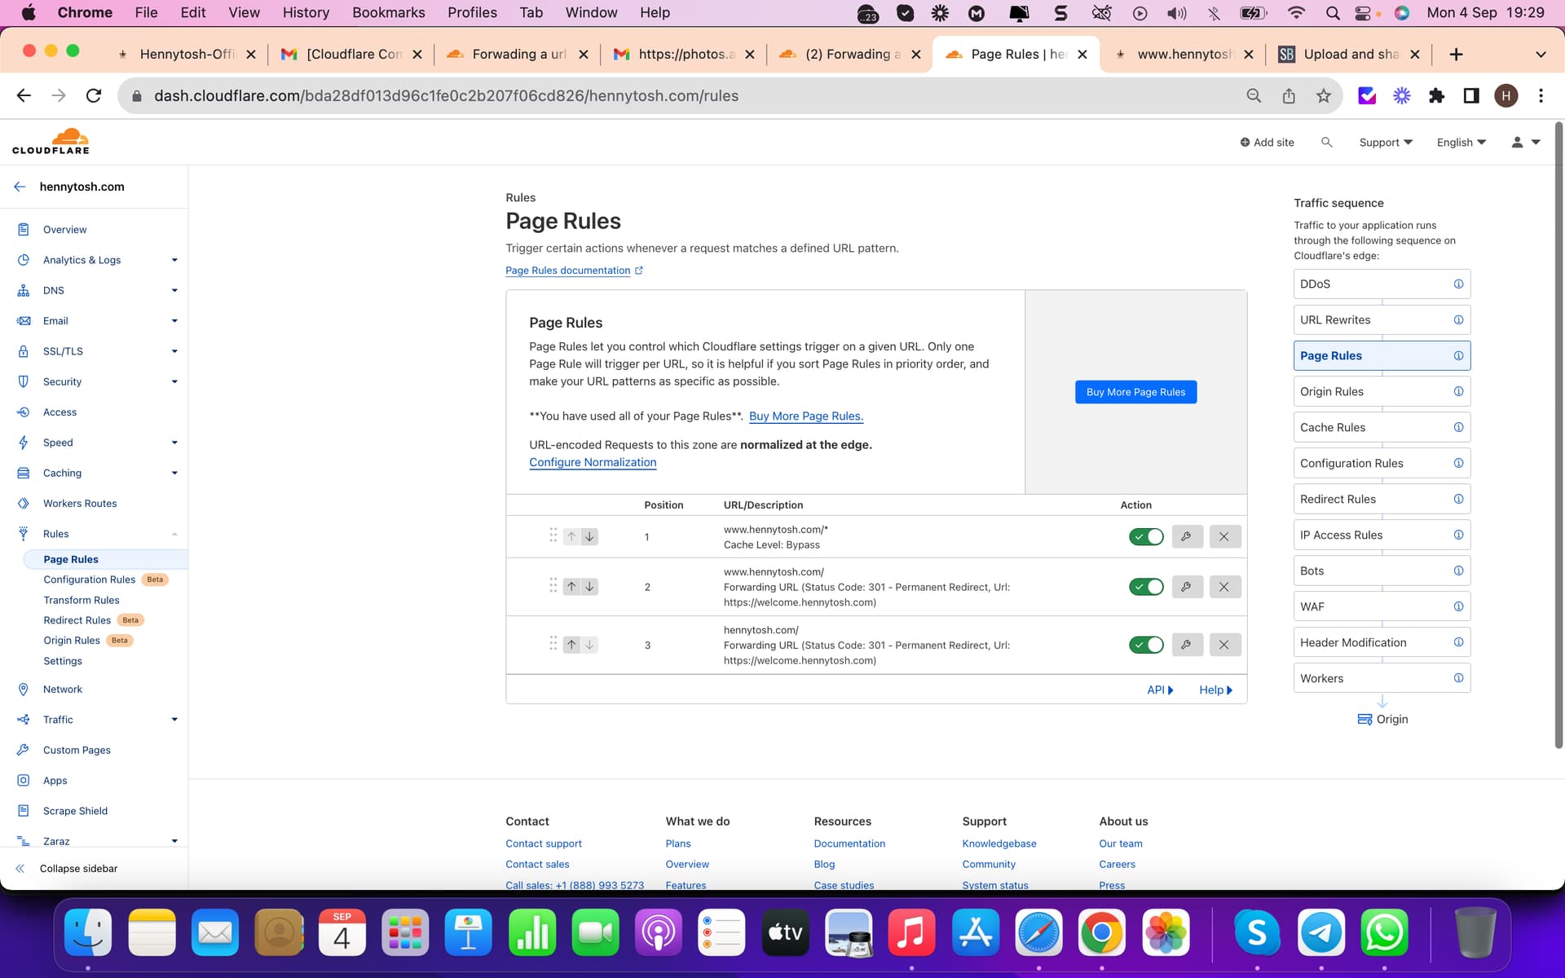Open the dashboard search magnifier icon
This screenshot has height=978, width=1565.
coord(1326,142)
